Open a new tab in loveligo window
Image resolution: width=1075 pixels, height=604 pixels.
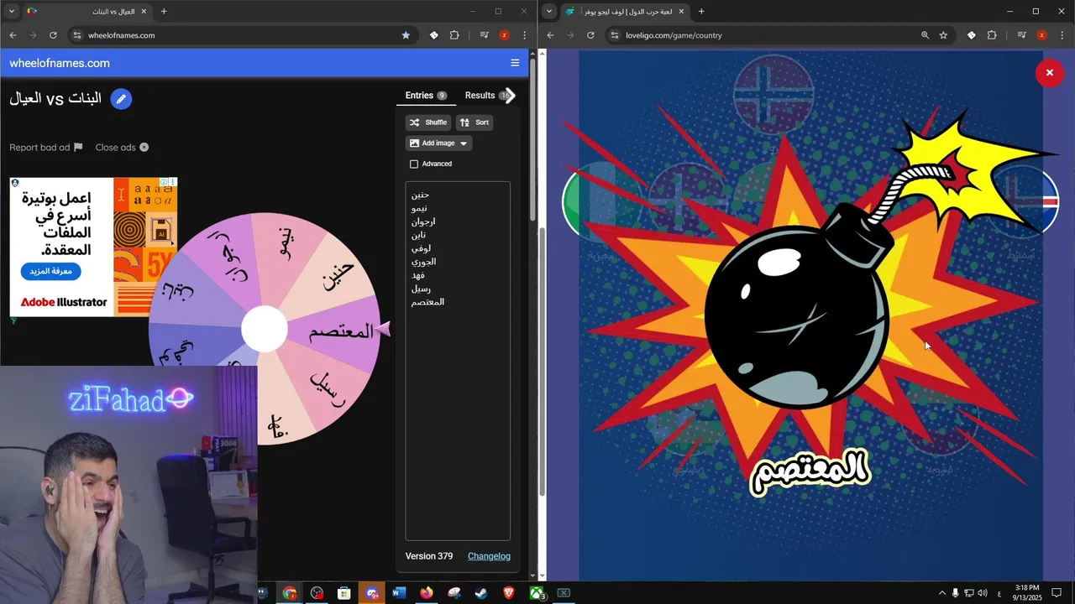(701, 11)
